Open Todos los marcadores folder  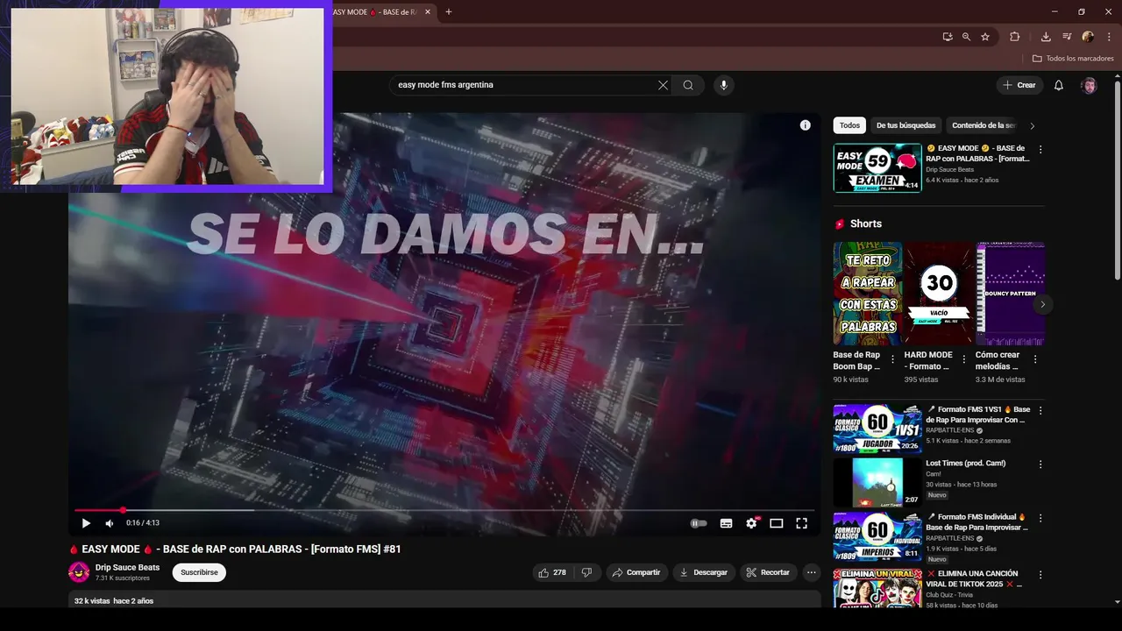tap(1073, 59)
